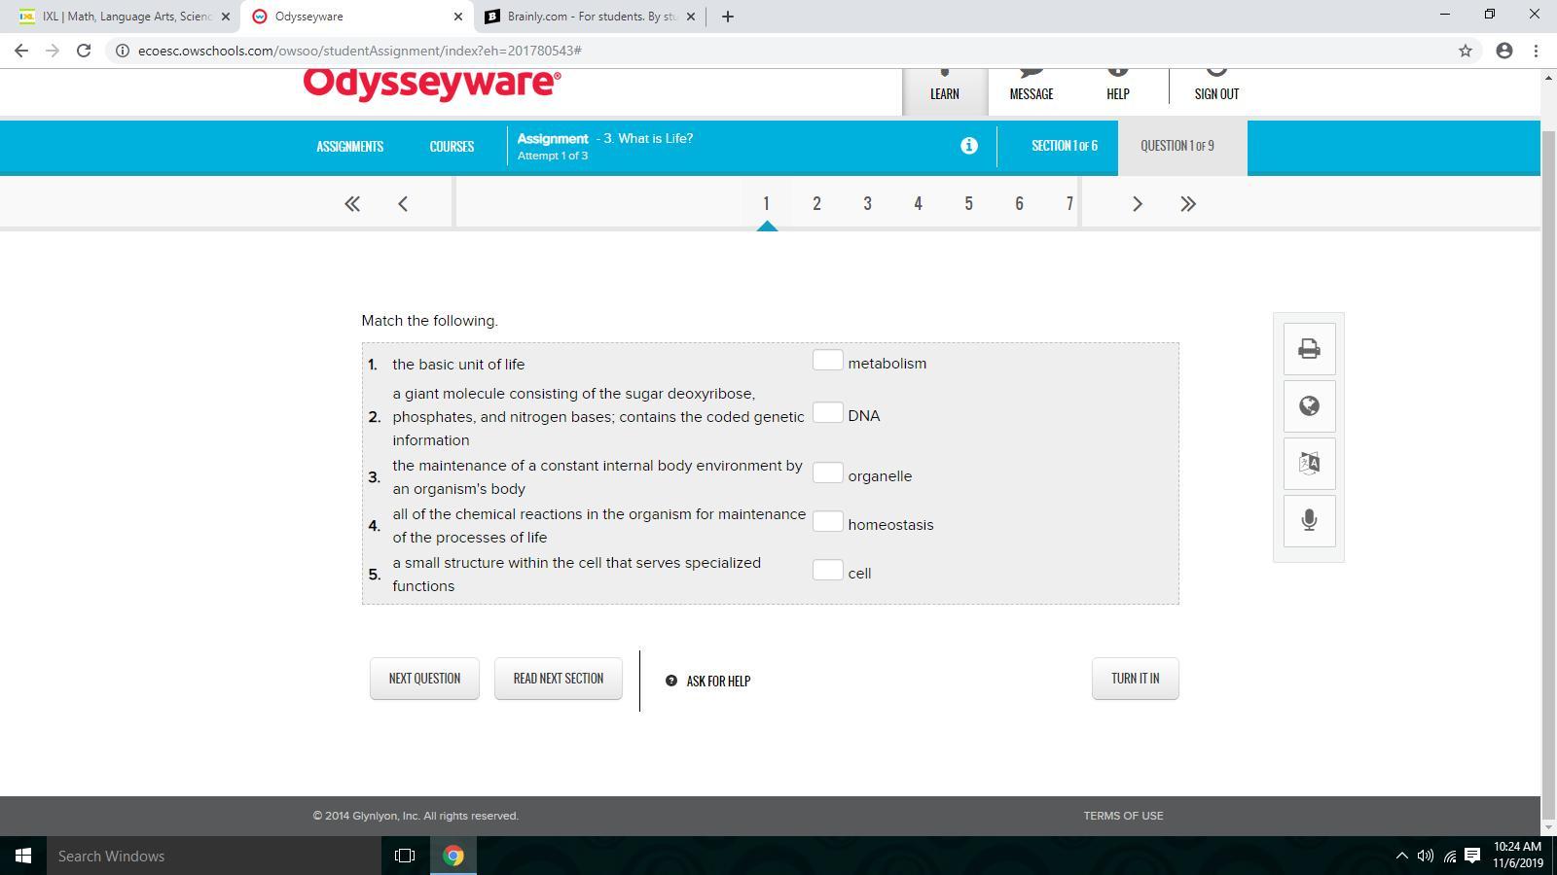Click the answer box next to metabolism

click(x=827, y=361)
